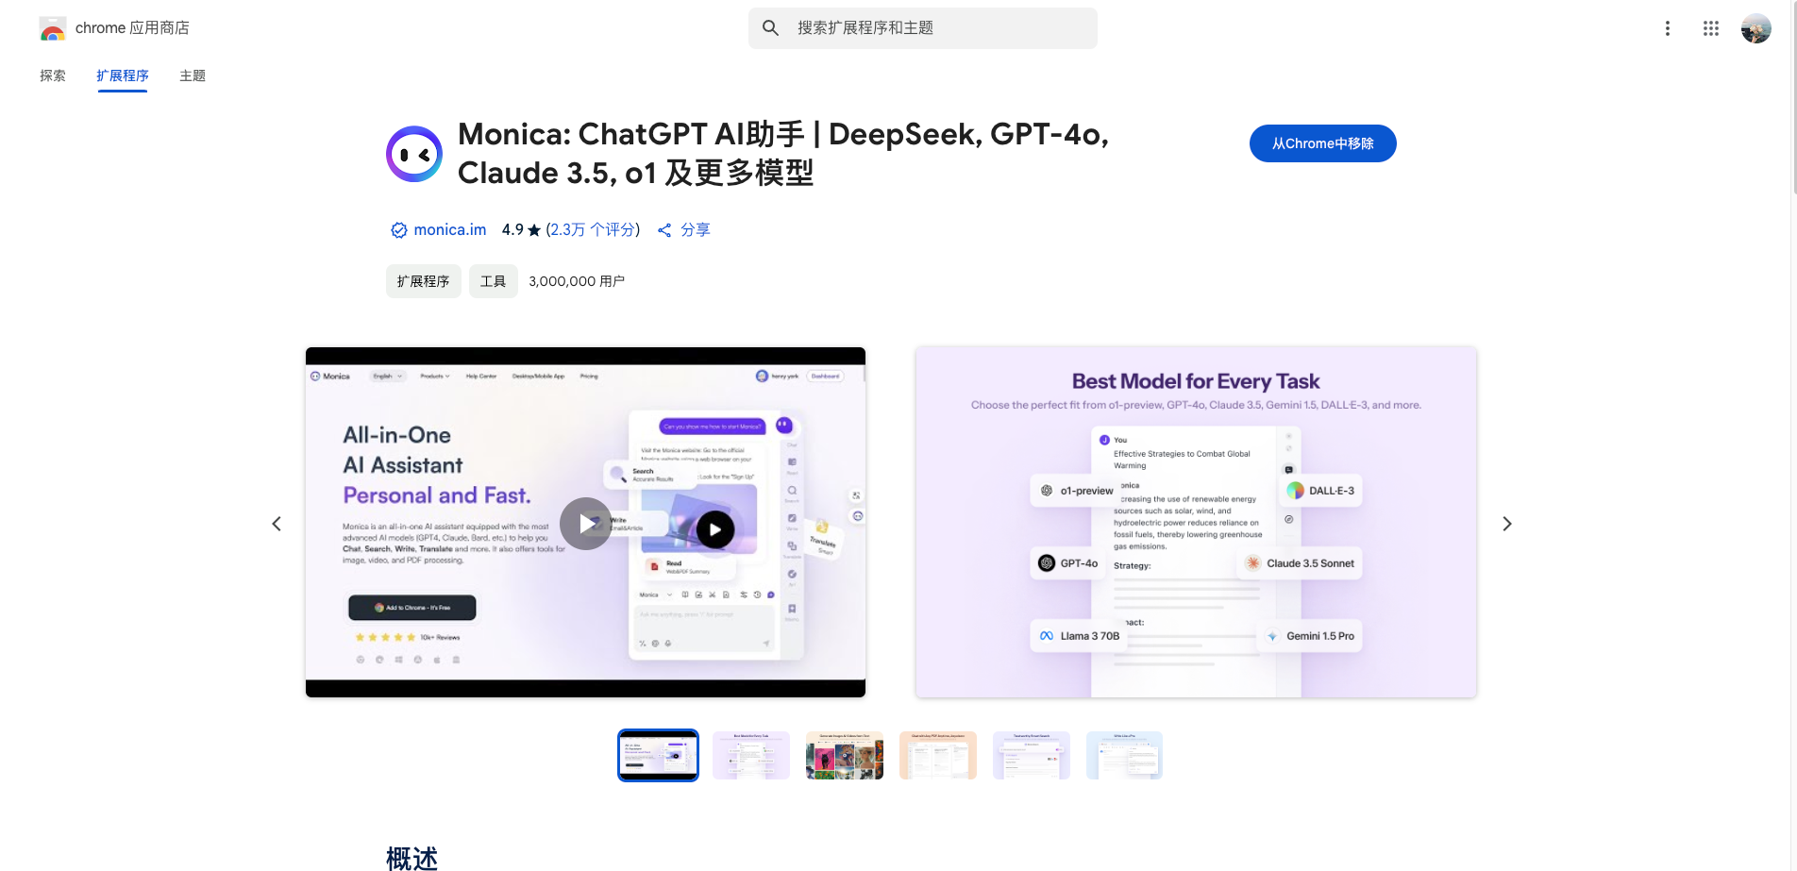
Task: Select the third thumbnail with colorful photos
Action: (844, 755)
